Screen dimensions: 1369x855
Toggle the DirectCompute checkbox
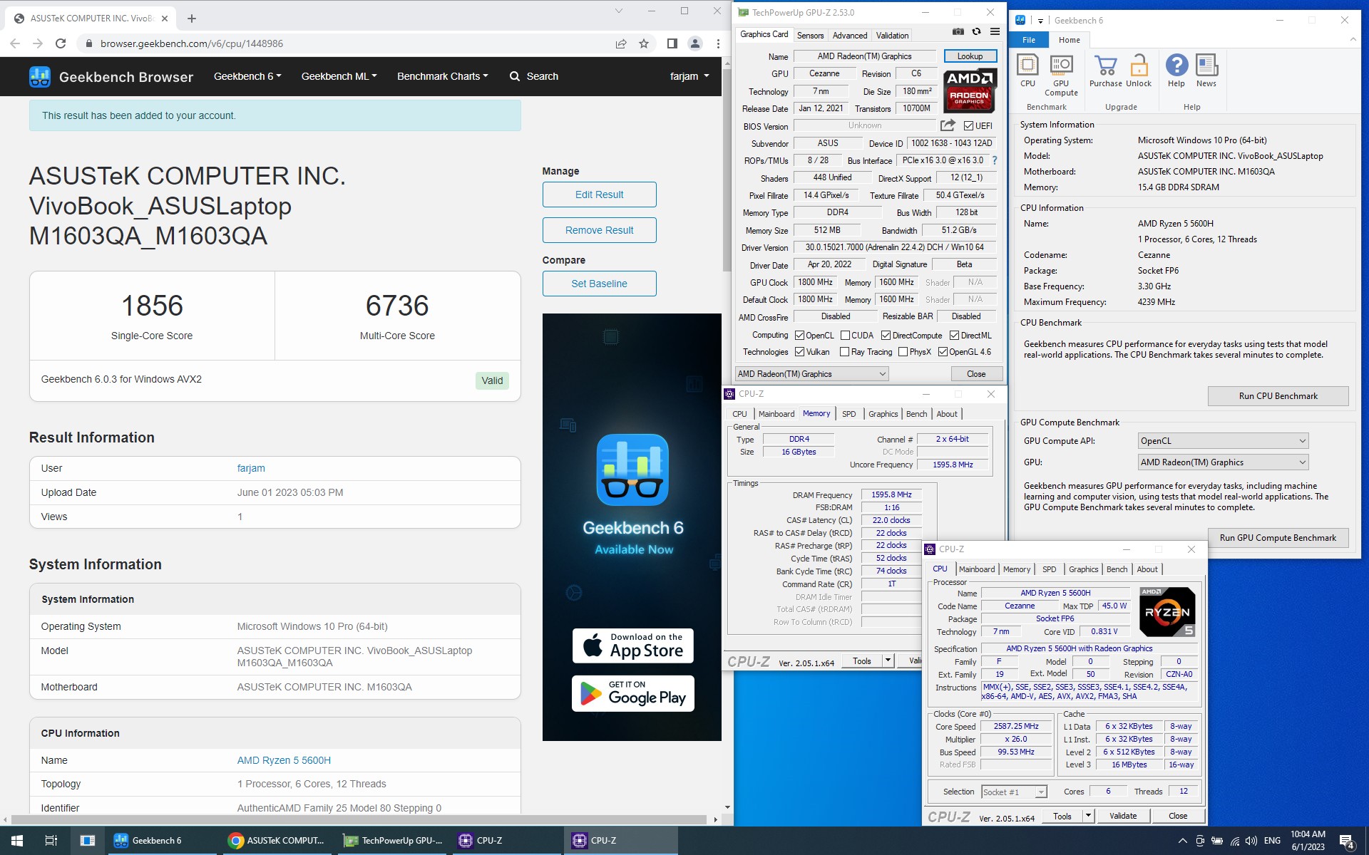click(886, 336)
